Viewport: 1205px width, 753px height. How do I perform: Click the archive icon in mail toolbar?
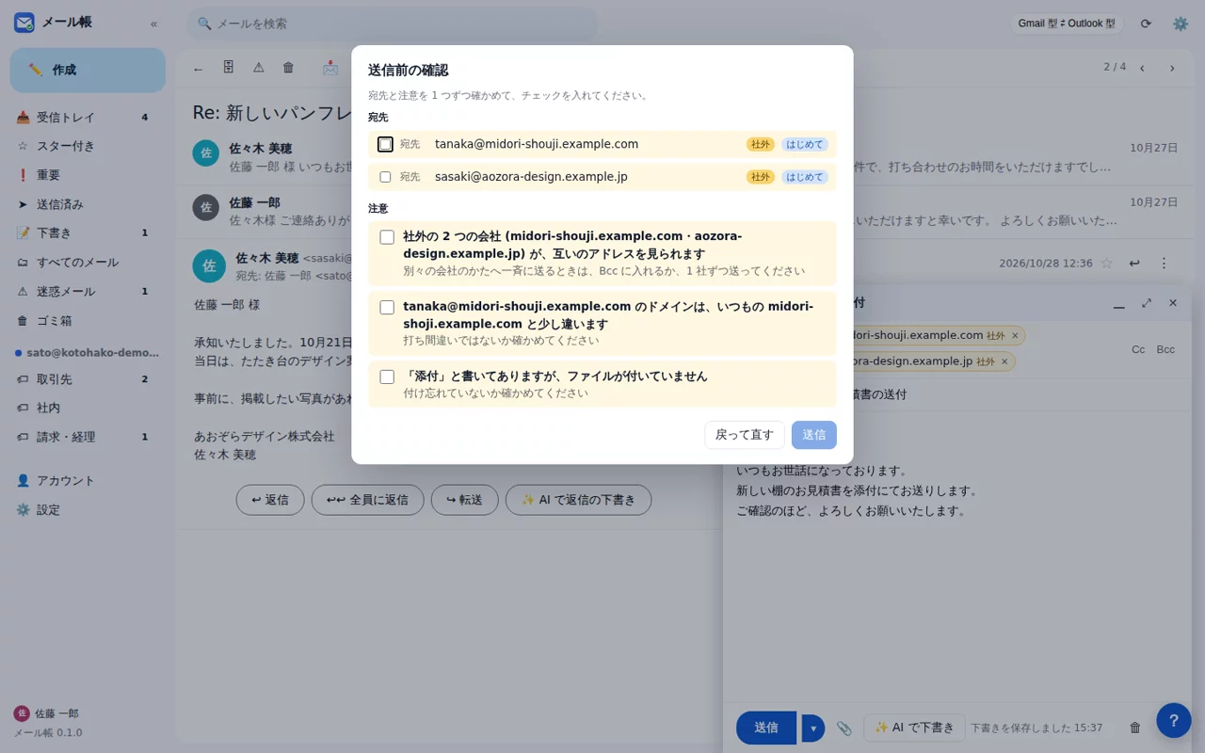pyautogui.click(x=229, y=68)
